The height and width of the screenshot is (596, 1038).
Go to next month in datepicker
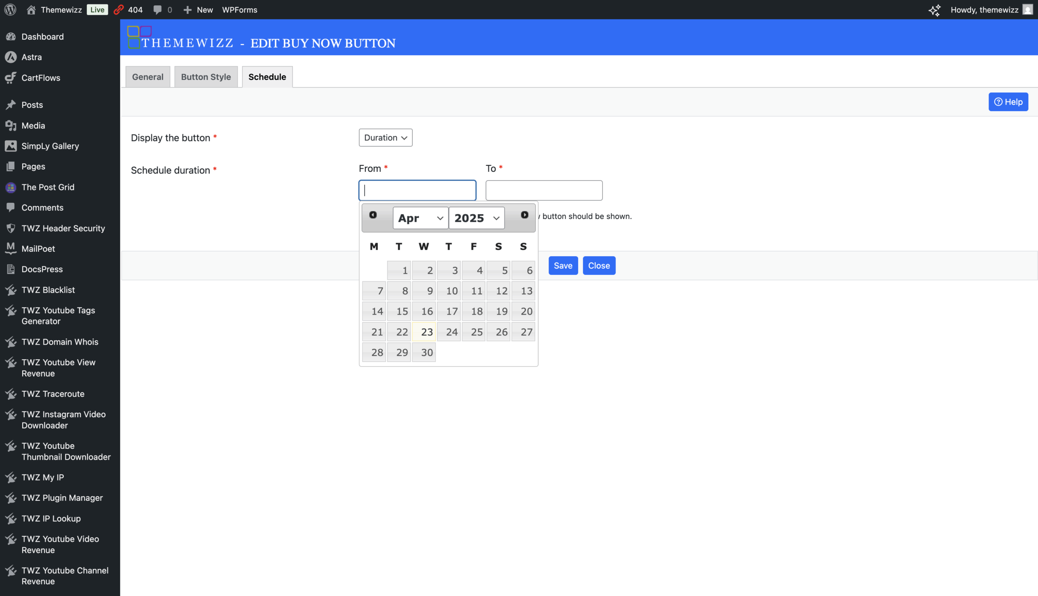point(524,215)
